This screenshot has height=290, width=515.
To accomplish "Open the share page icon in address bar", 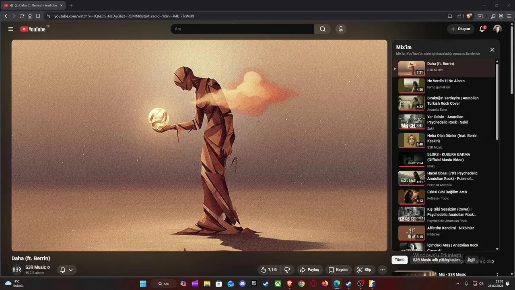I will tap(459, 16).
